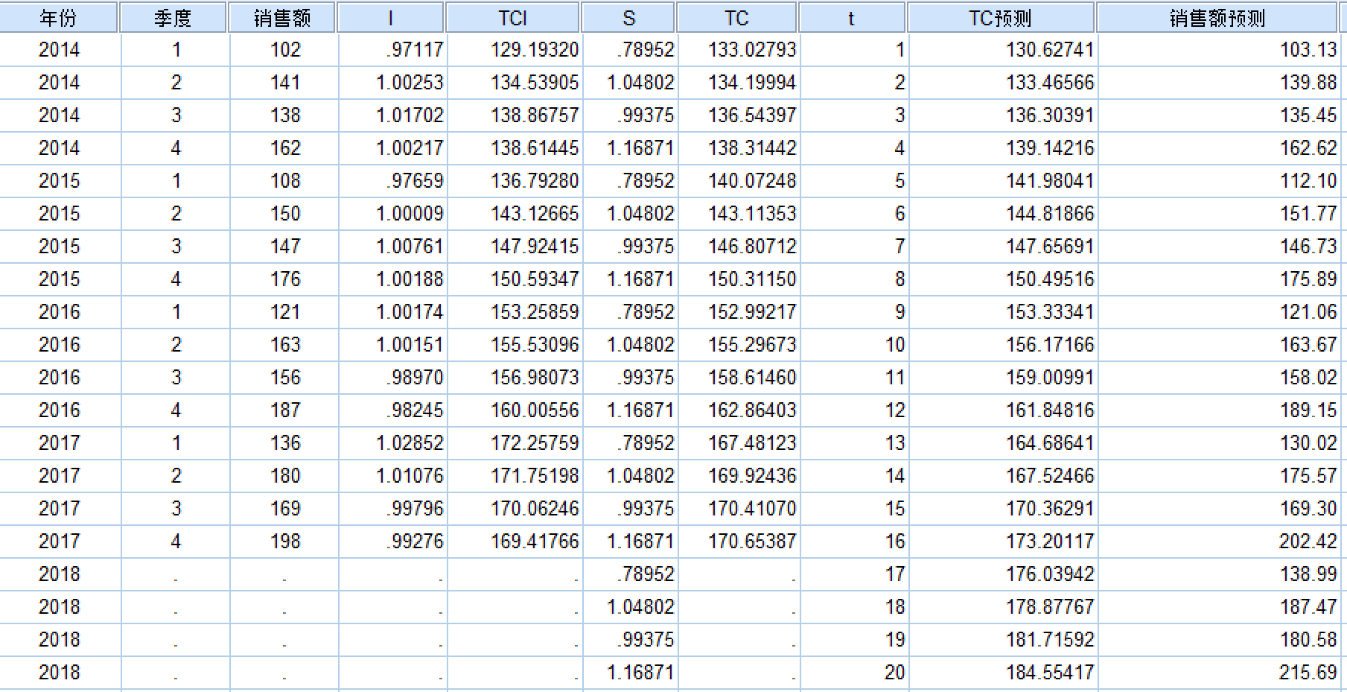Click I cell showing .98245
The image size is (1347, 692).
tap(392, 410)
